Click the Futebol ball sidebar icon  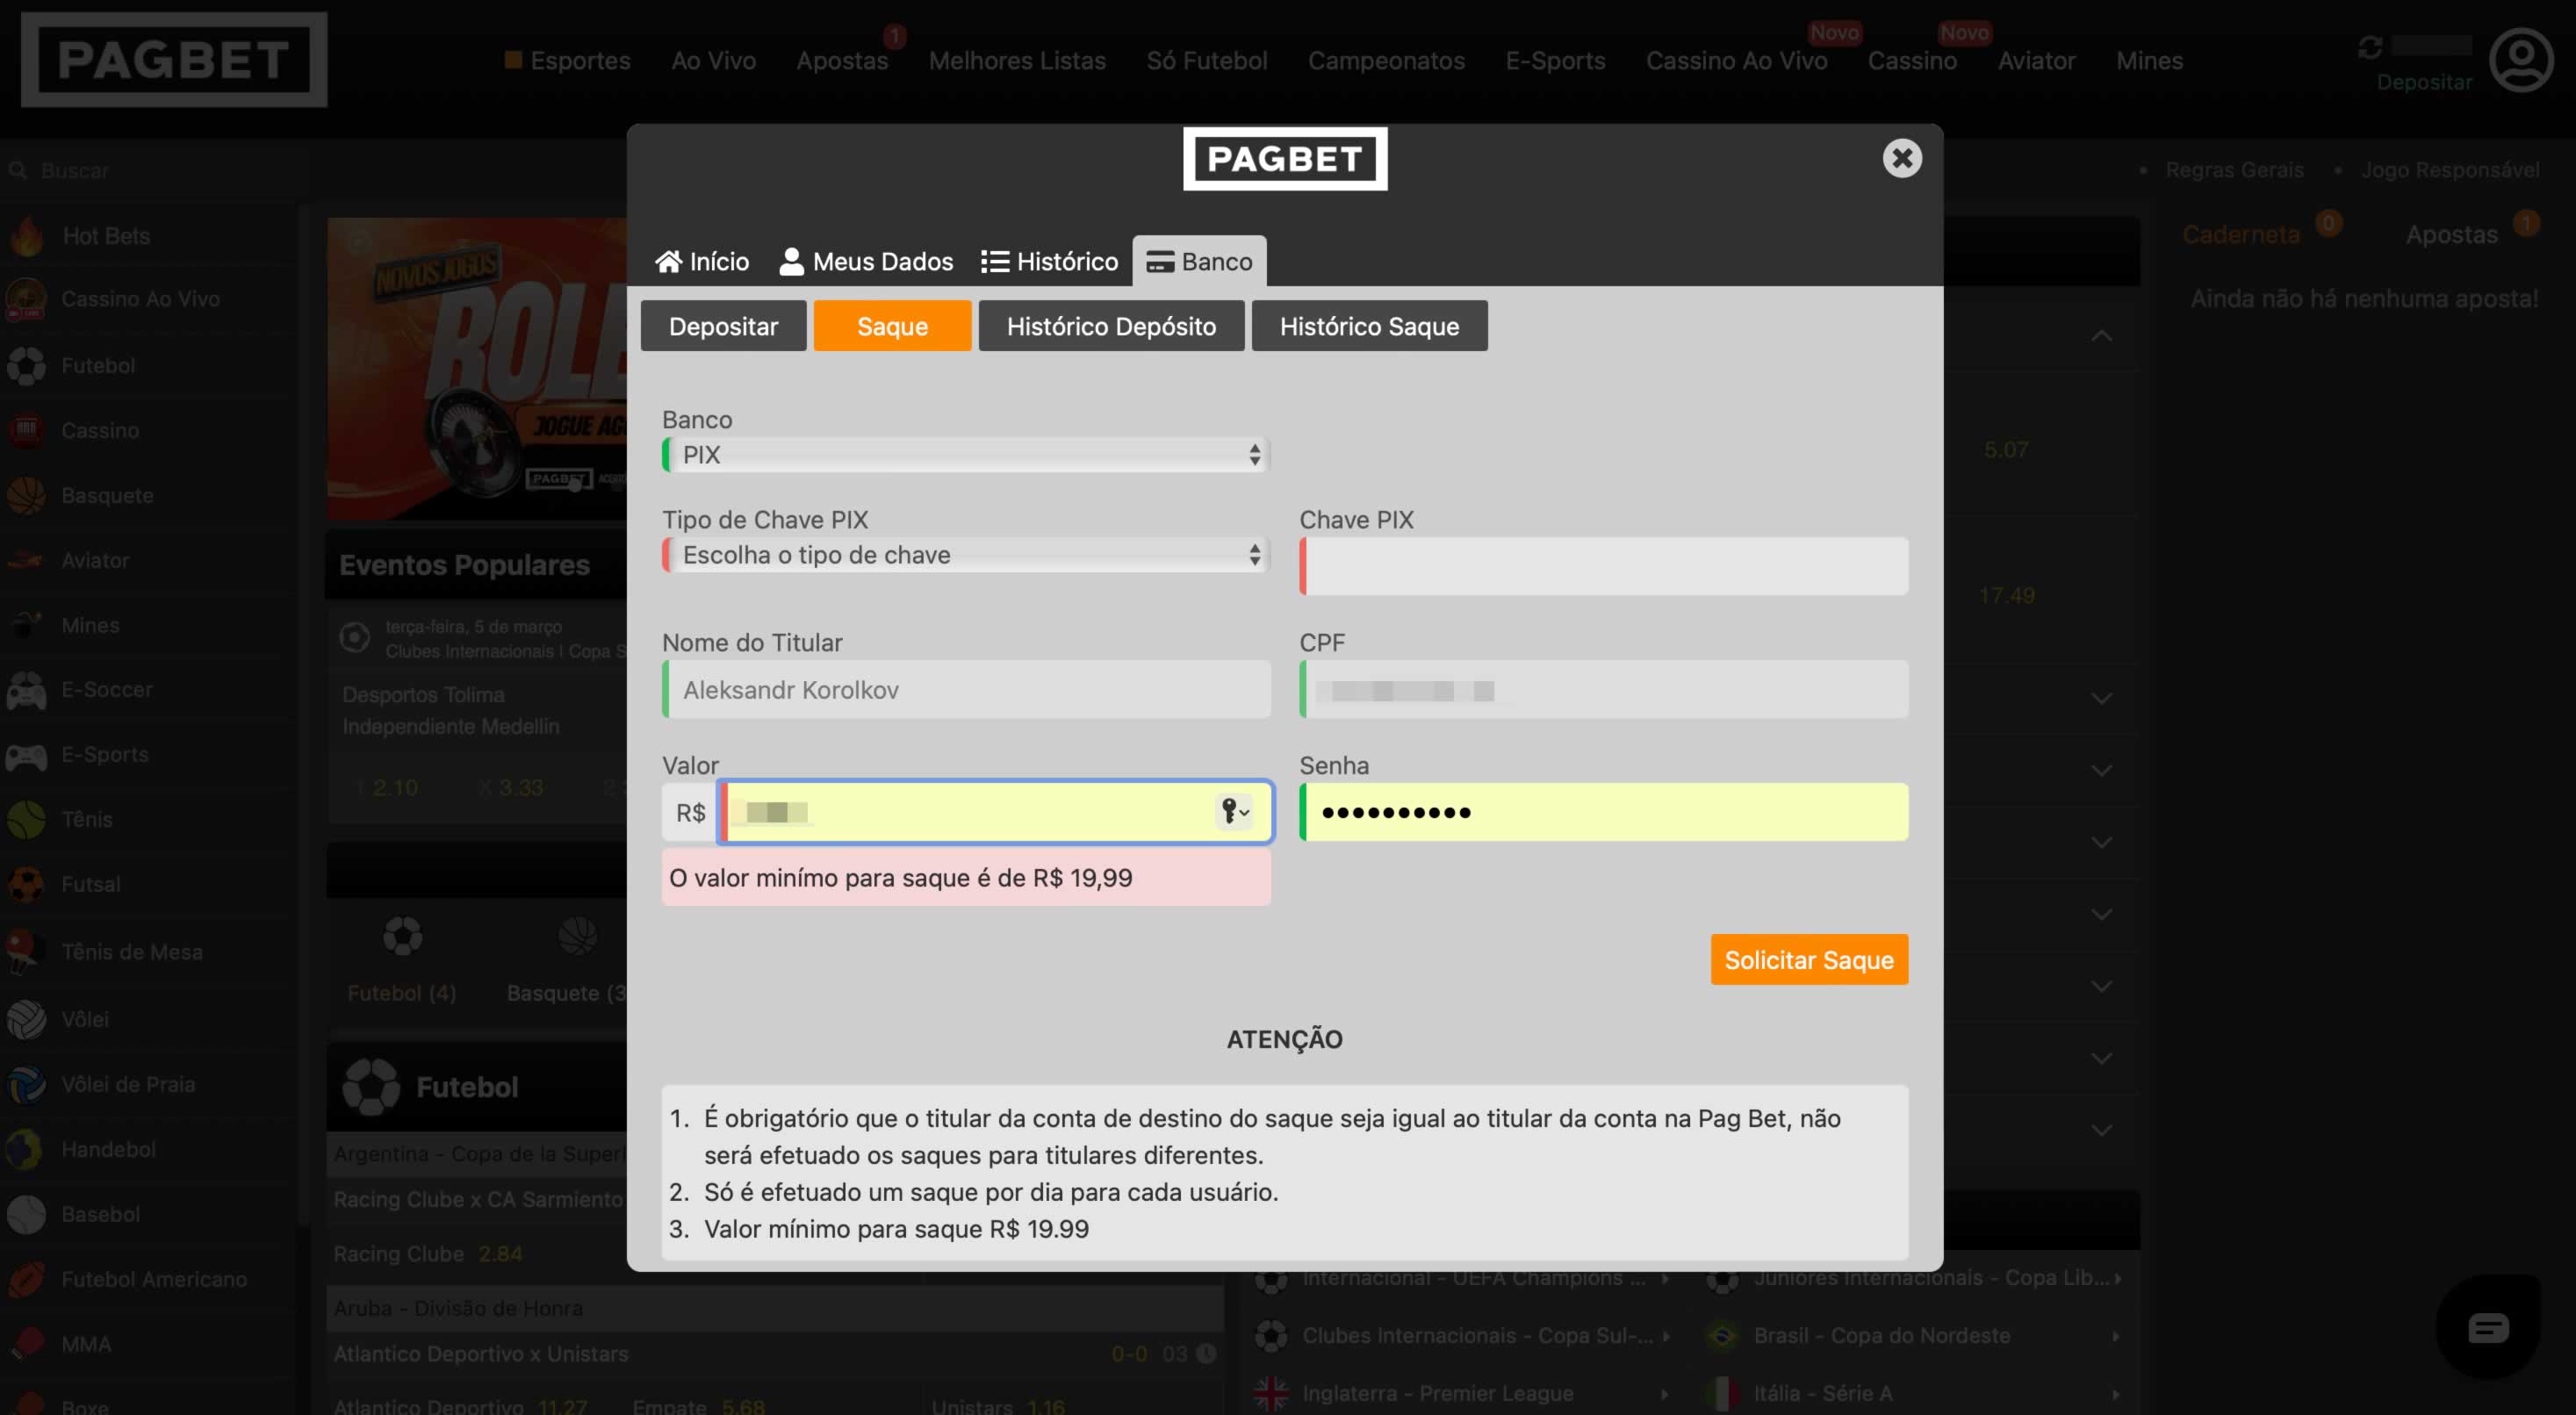tap(26, 366)
